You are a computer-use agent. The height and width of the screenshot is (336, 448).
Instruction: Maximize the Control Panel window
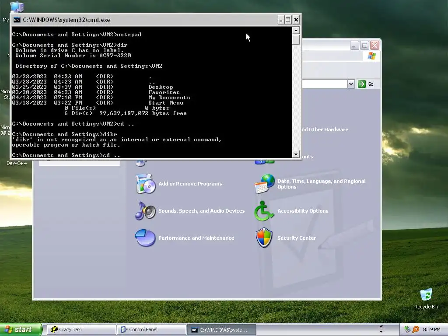click(364, 45)
